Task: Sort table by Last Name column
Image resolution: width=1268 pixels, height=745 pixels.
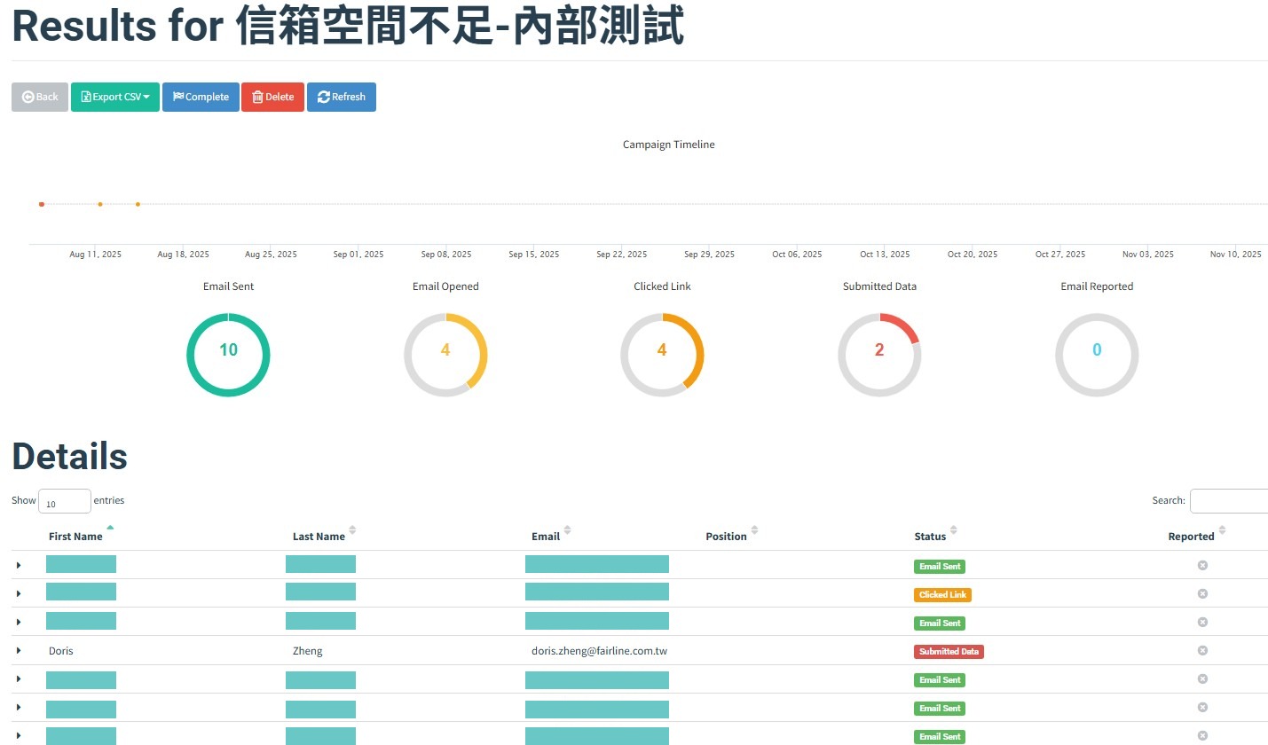Action: 319,536
